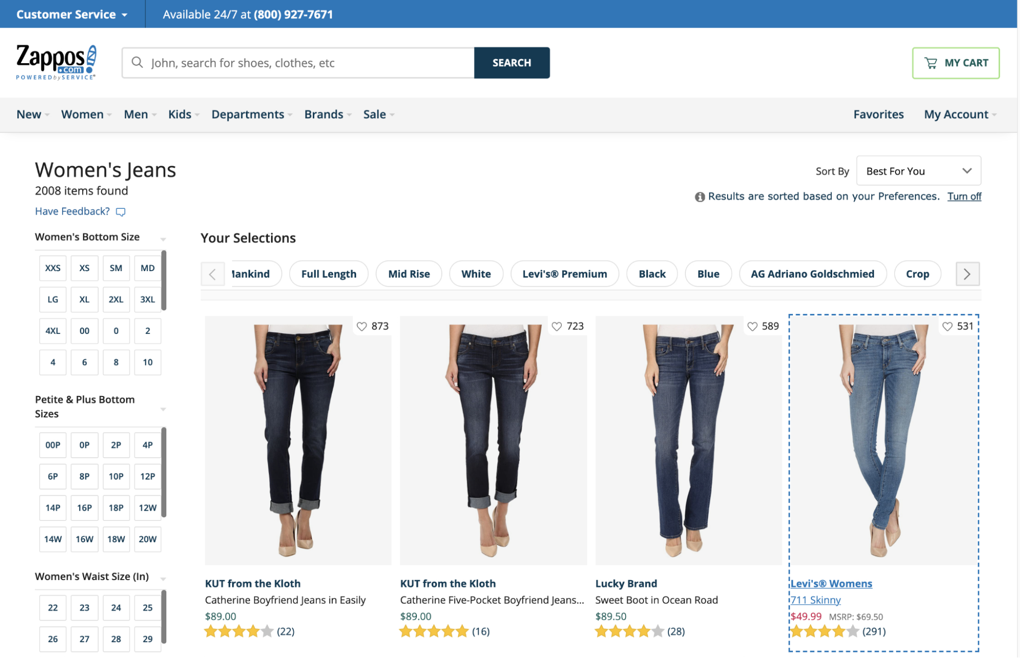This screenshot has height=658, width=1020.
Task: Click the selections carousel left arrow
Action: 212,274
